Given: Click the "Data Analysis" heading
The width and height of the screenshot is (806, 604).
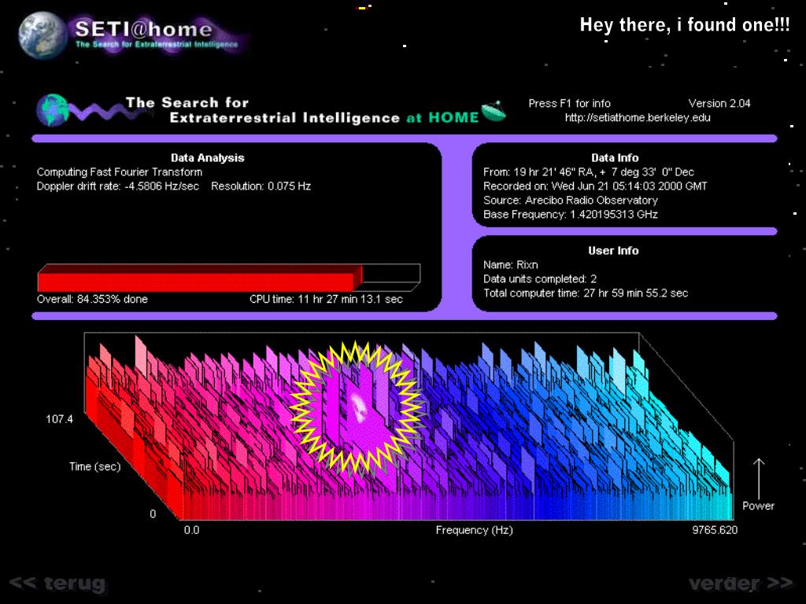Looking at the screenshot, I should coord(208,157).
